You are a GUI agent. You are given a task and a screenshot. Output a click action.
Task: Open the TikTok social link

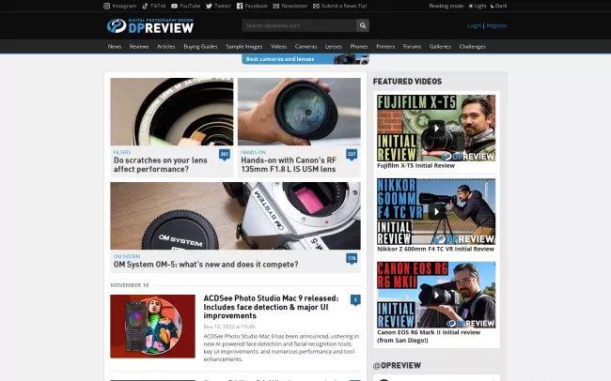coord(154,6)
